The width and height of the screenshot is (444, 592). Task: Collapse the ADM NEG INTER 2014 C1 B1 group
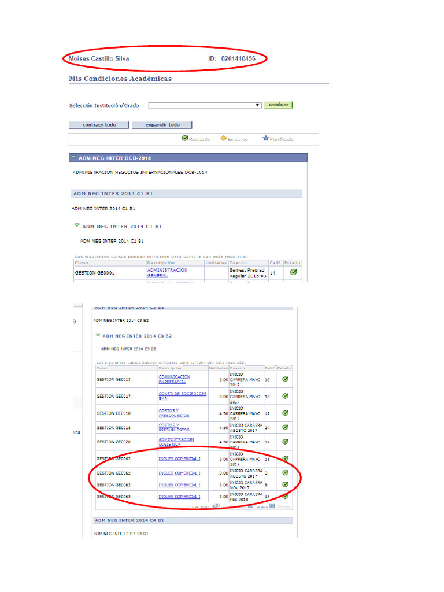click(77, 225)
